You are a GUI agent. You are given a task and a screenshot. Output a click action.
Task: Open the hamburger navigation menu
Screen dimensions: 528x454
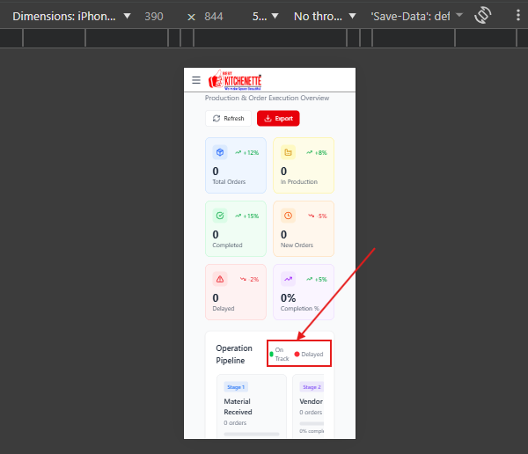196,80
